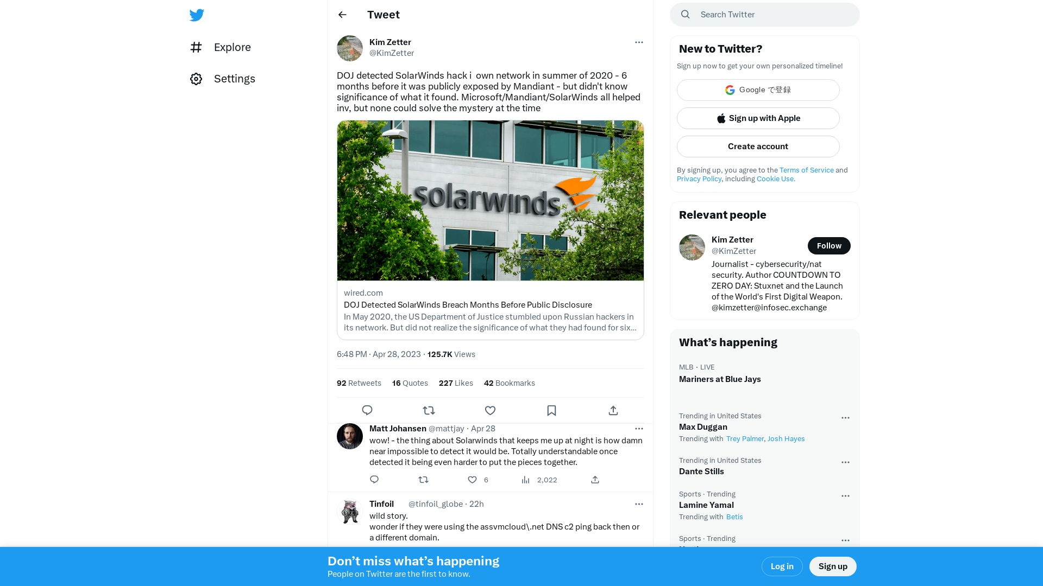Screen dimensions: 1043x586
Task: Select the Mariners at Blue Jays live game
Action: click(720, 379)
